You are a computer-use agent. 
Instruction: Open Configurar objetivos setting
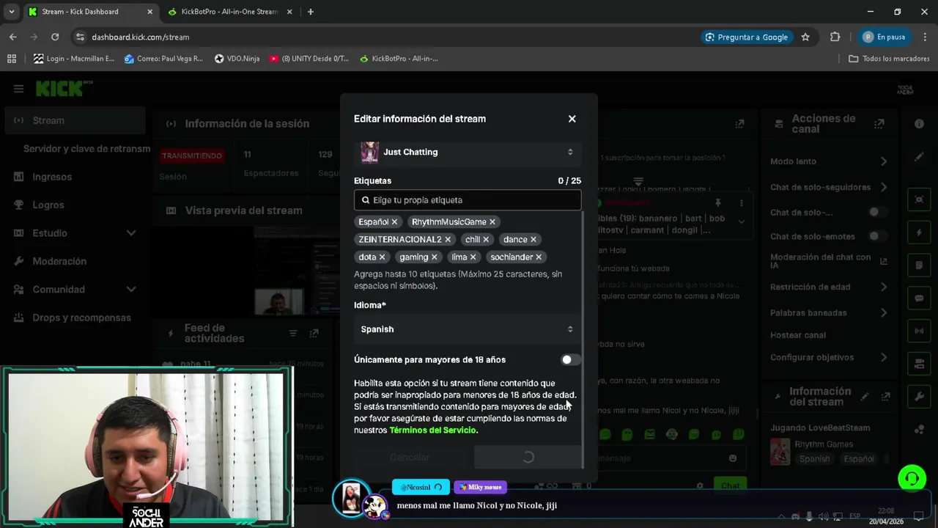pyautogui.click(x=829, y=357)
